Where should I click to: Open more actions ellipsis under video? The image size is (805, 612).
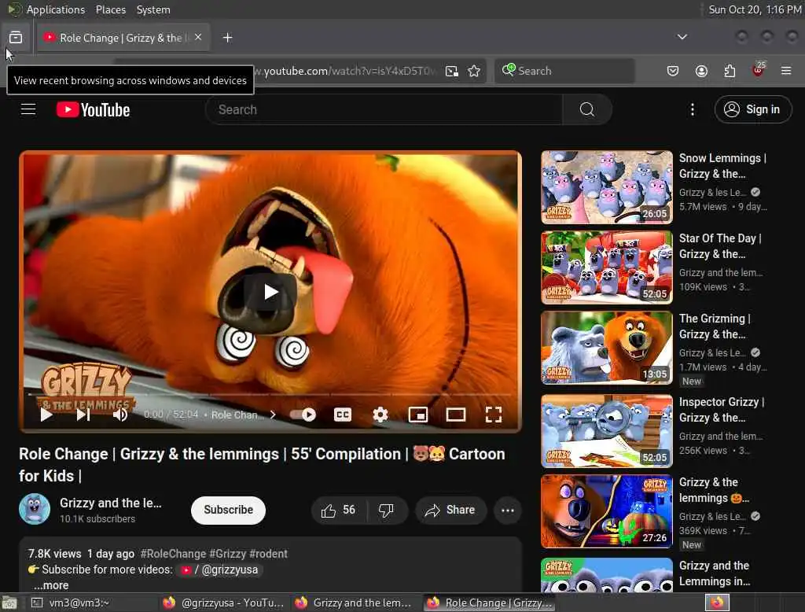(x=508, y=511)
